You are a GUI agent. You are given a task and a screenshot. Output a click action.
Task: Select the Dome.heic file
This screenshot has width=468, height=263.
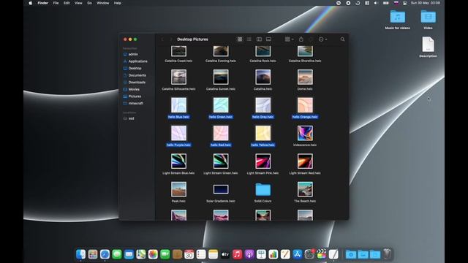point(305,77)
